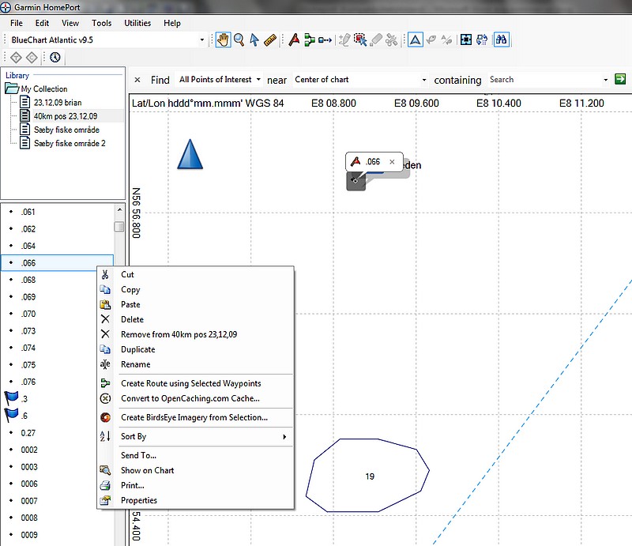632x546 pixels.
Task: Choose Cut from the context menu
Action: pos(195,275)
